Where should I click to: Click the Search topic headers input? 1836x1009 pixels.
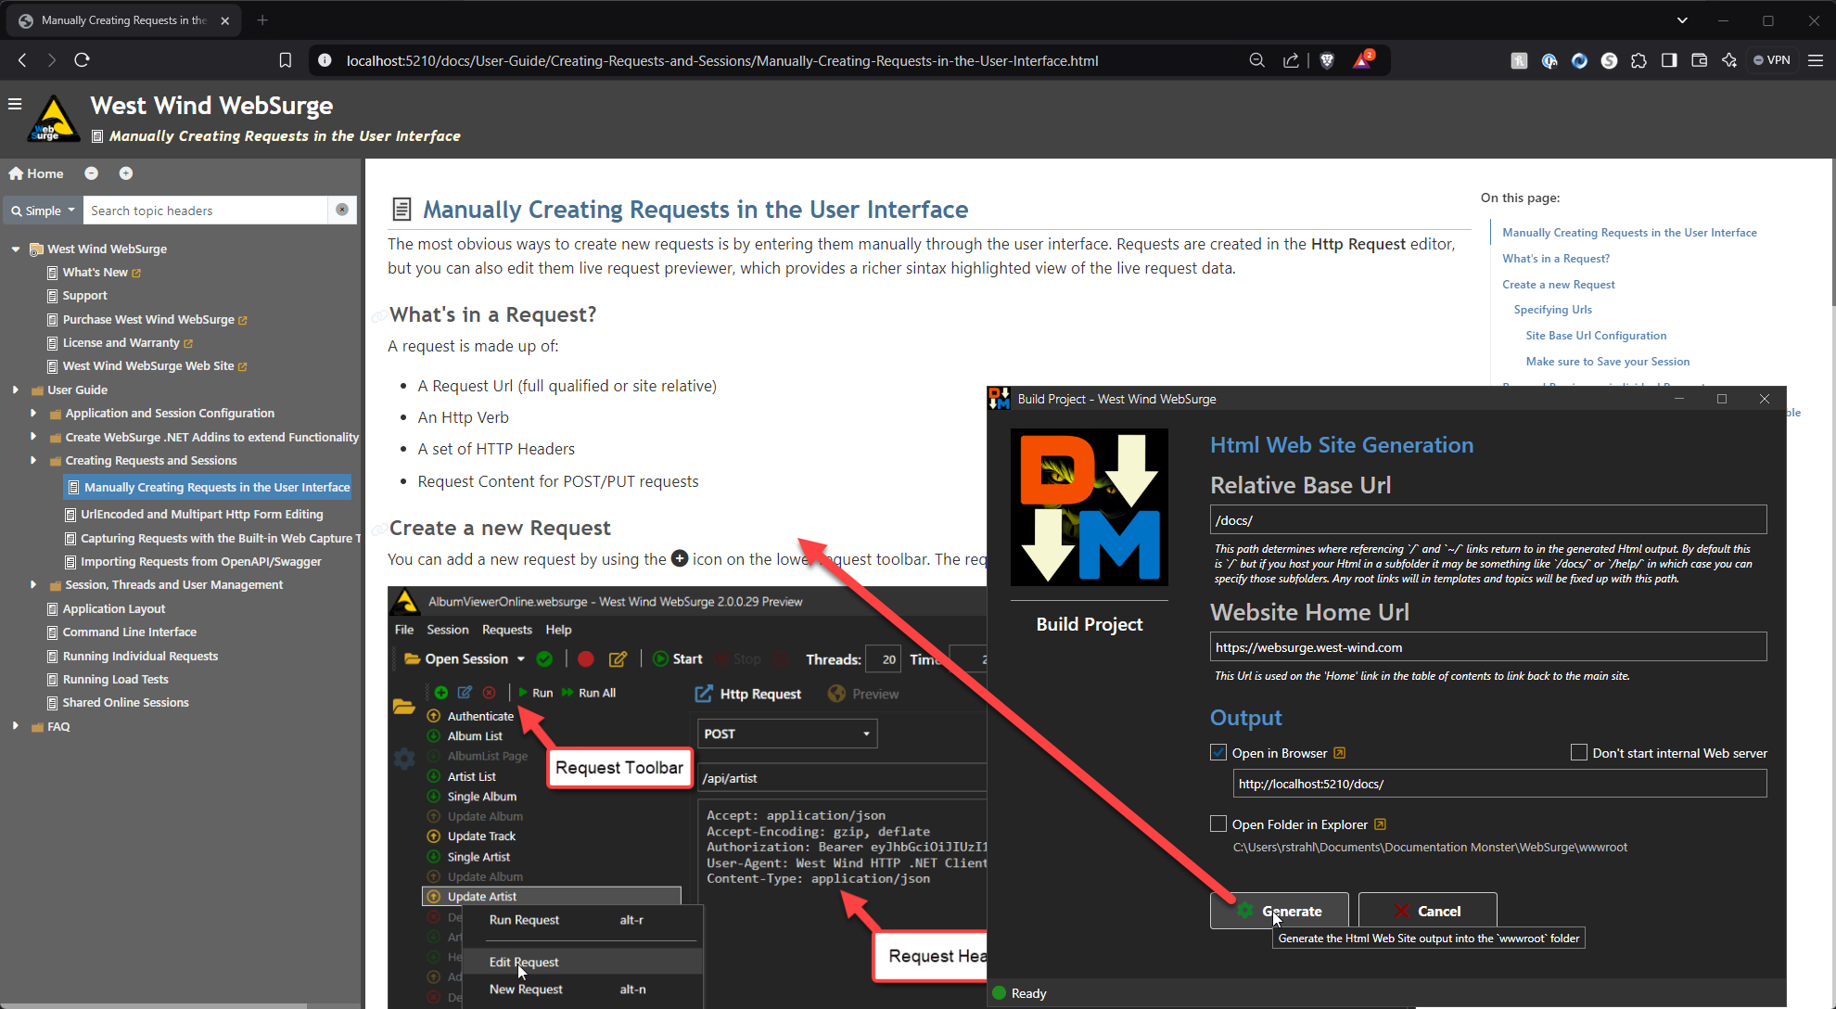[x=205, y=211]
